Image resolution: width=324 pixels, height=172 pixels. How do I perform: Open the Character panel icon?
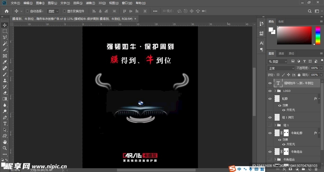coord(261,43)
